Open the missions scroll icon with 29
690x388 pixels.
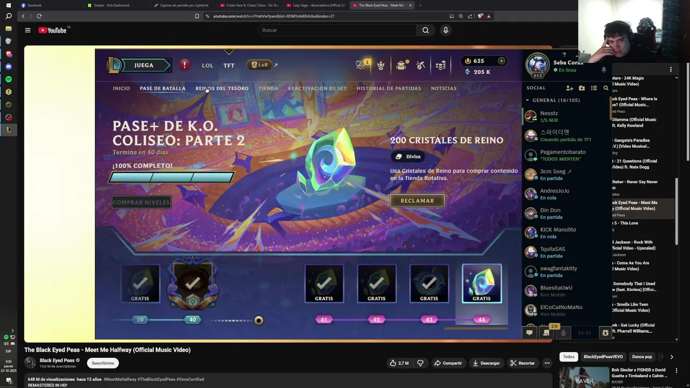(546, 332)
